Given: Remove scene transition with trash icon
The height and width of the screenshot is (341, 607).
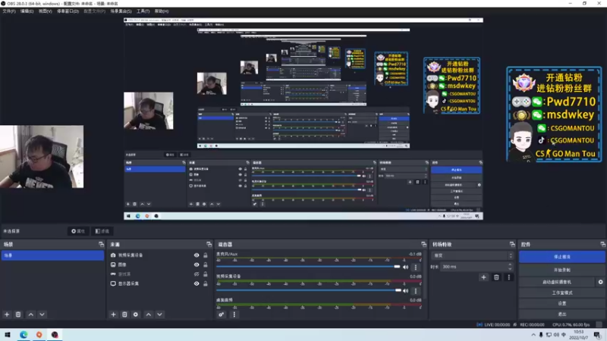Looking at the screenshot, I should pos(496,277).
